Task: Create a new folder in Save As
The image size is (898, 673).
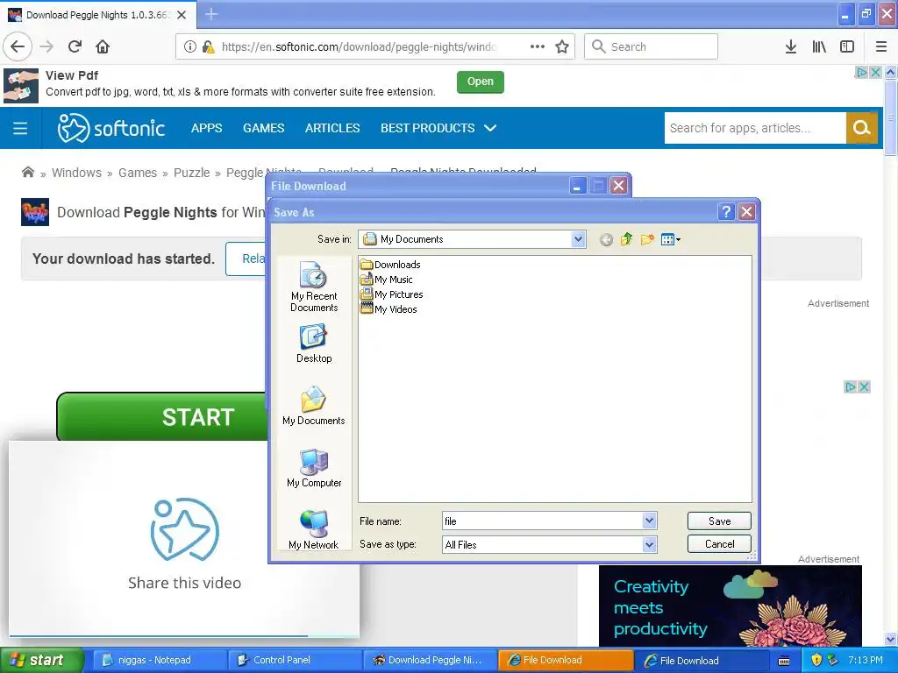Action: click(x=647, y=239)
